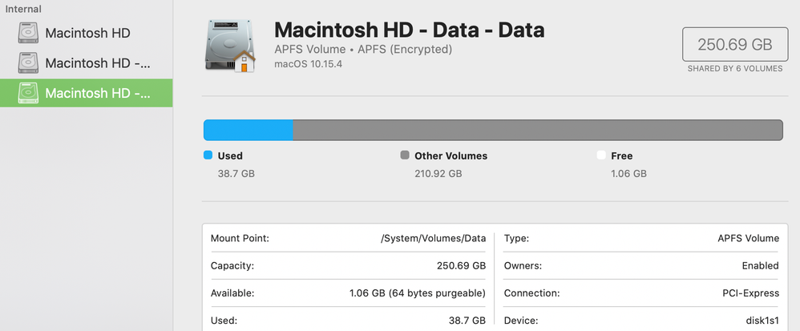Select the unhighlighted truncated "Macintosh HD -..." volume
Image resolution: width=800 pixels, height=331 pixels.
(98, 63)
